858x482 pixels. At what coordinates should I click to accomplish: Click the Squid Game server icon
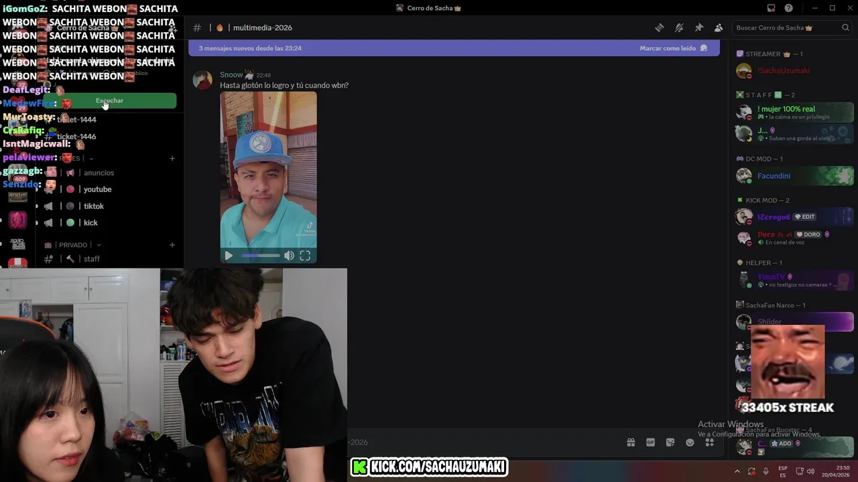[18, 242]
